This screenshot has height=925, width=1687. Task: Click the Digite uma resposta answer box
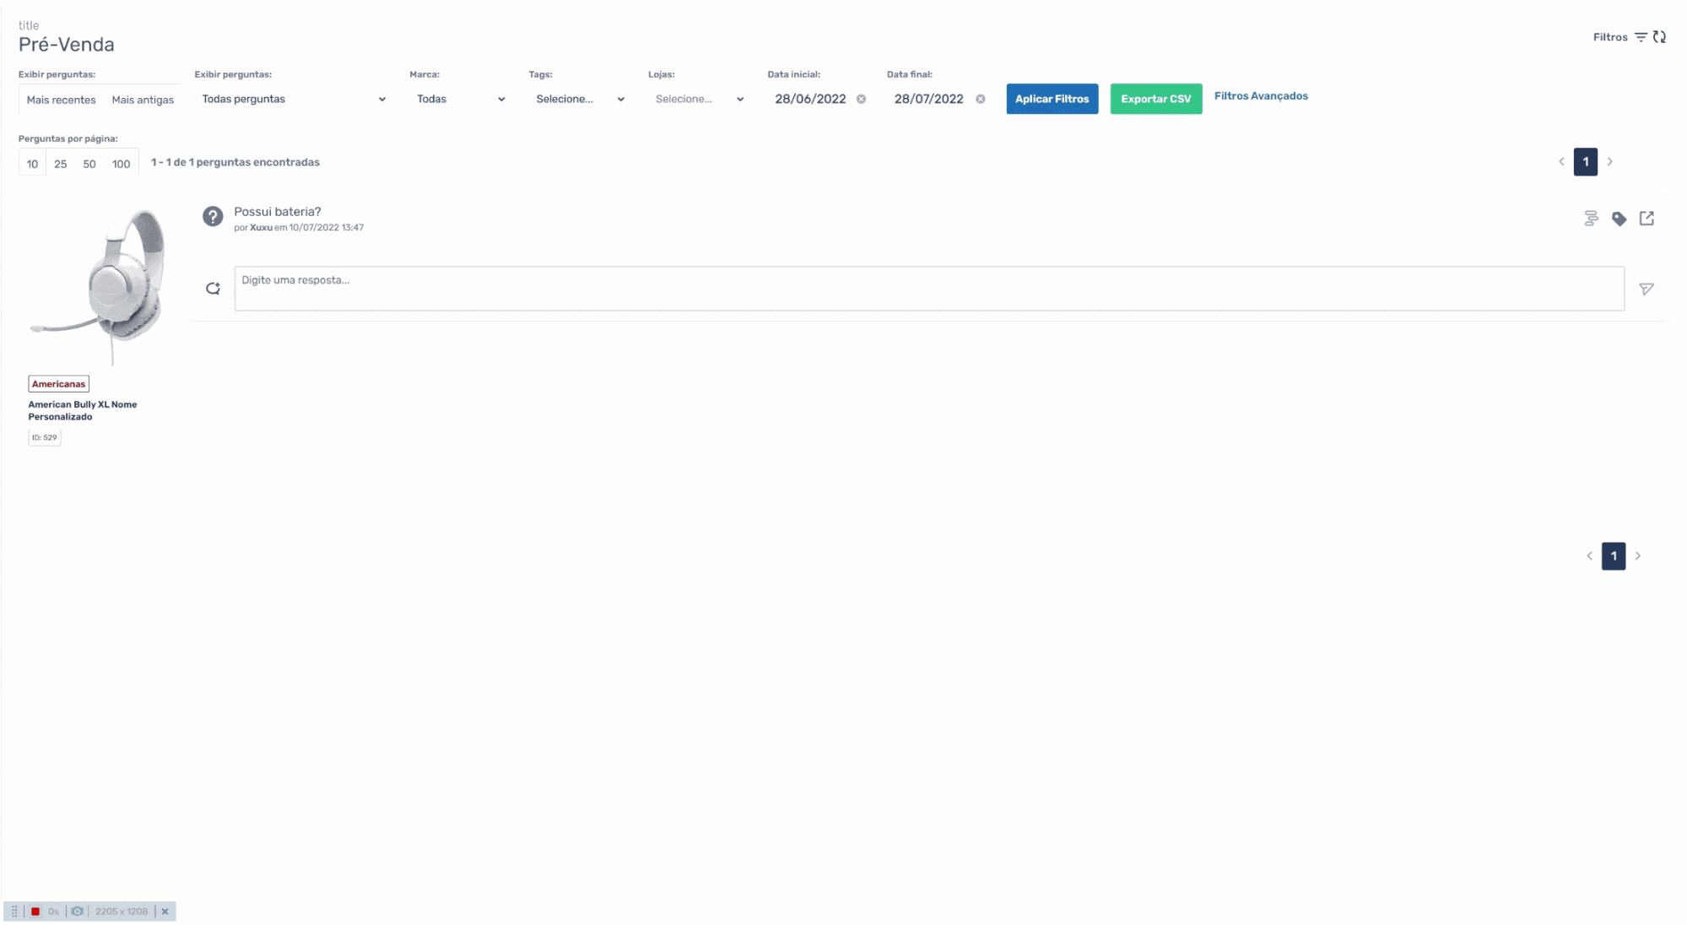[929, 289]
